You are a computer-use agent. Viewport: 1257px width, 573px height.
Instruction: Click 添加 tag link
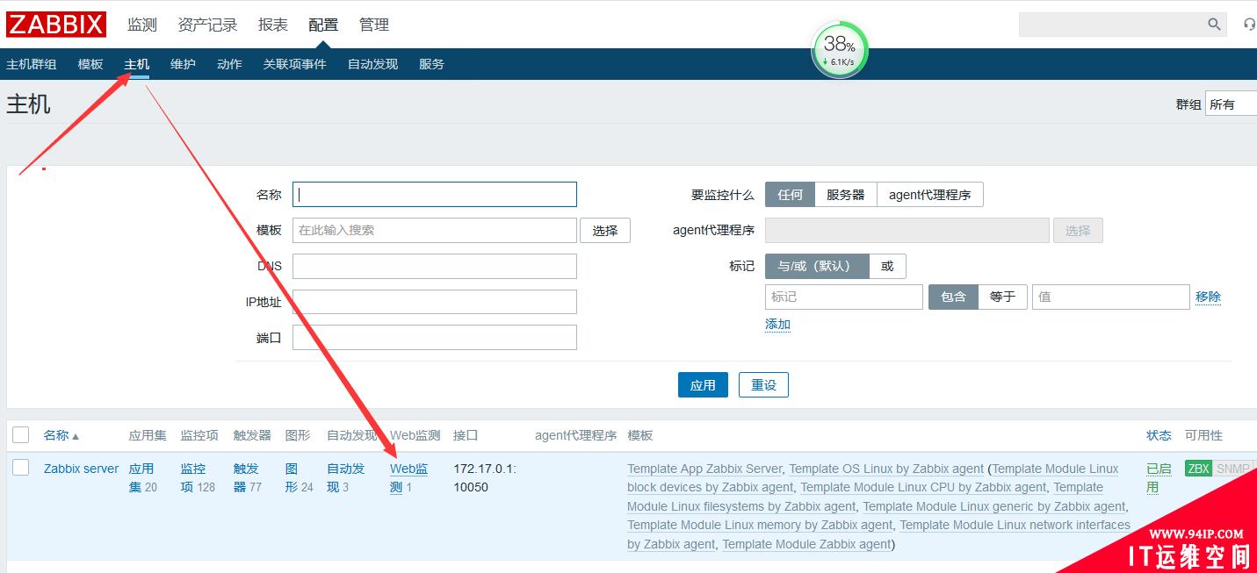(777, 324)
